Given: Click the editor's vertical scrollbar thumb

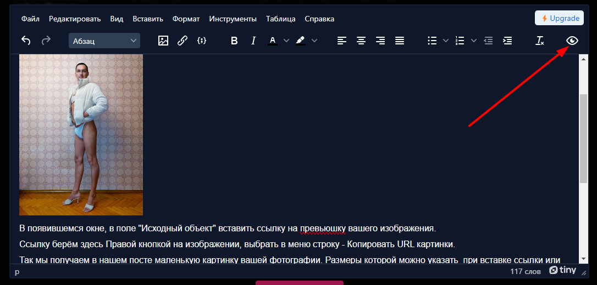Looking at the screenshot, I should click(x=583, y=139).
